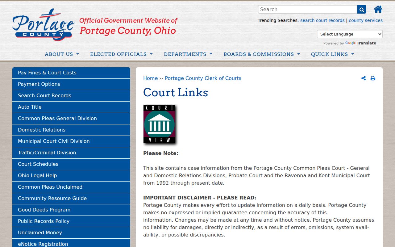Open eNotice Registration
The width and height of the screenshot is (395, 247).
click(x=71, y=243)
